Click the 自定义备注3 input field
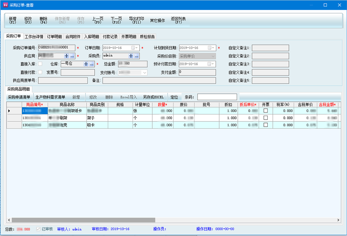Viewport: 347px width, 236px height. click(270, 64)
